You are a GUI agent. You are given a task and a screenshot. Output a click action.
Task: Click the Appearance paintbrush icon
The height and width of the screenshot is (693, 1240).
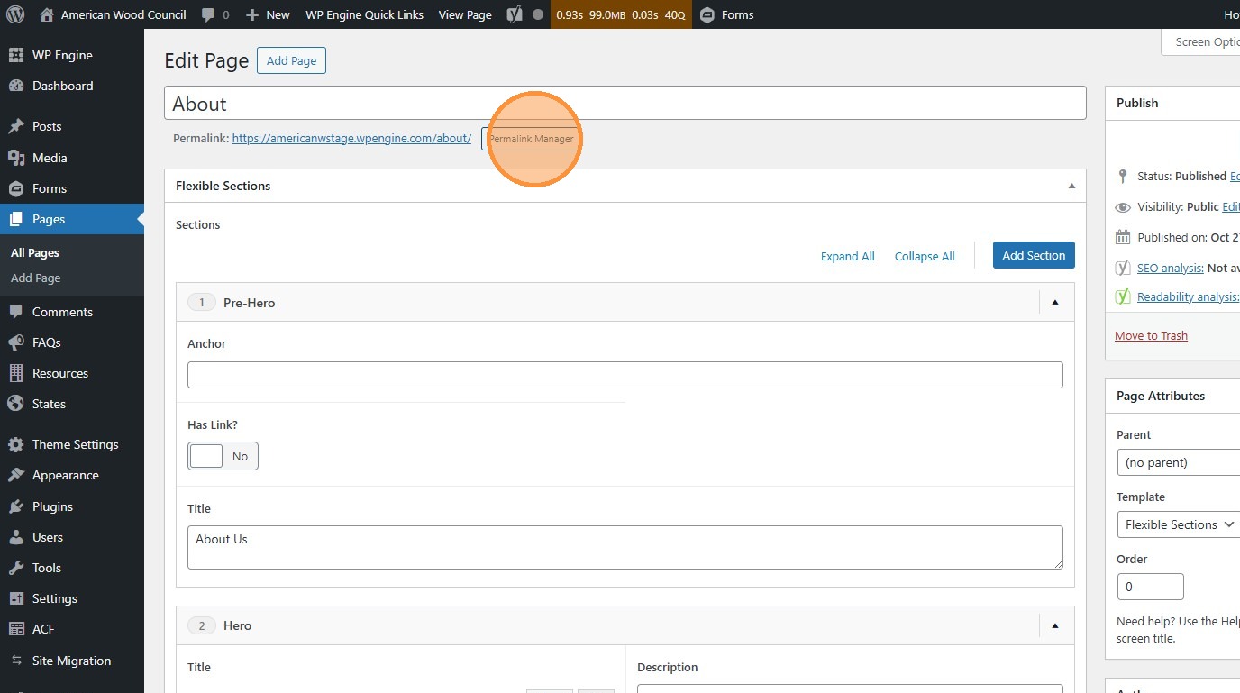point(15,475)
